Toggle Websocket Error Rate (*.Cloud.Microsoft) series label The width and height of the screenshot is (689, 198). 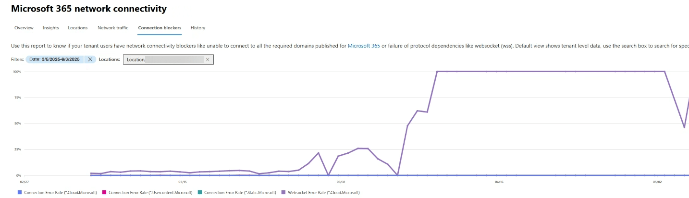(x=323, y=193)
